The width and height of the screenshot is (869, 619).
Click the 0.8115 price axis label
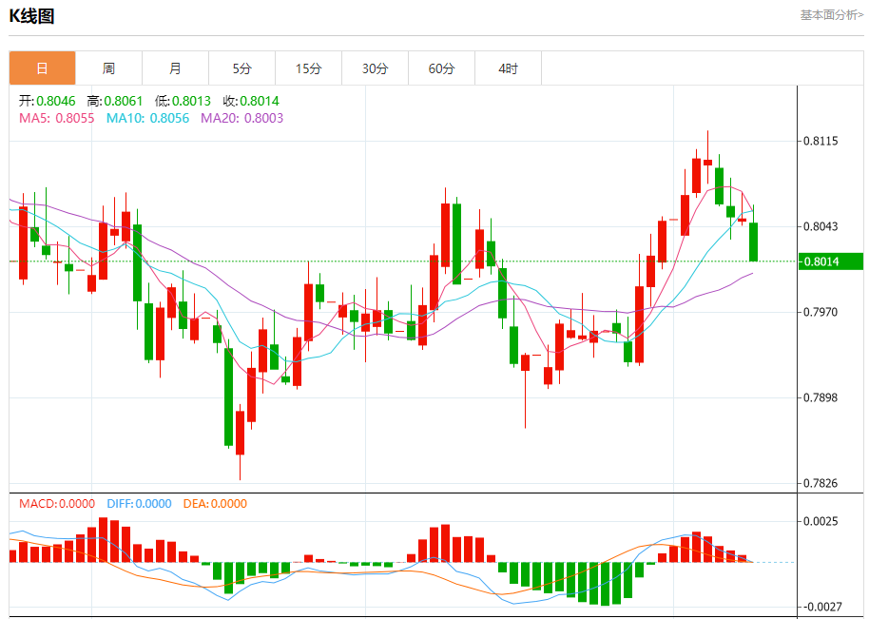click(x=821, y=141)
